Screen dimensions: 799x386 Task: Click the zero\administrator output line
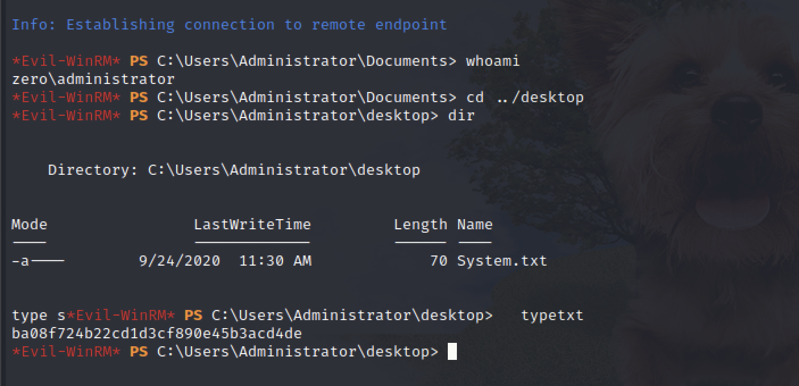93,79
